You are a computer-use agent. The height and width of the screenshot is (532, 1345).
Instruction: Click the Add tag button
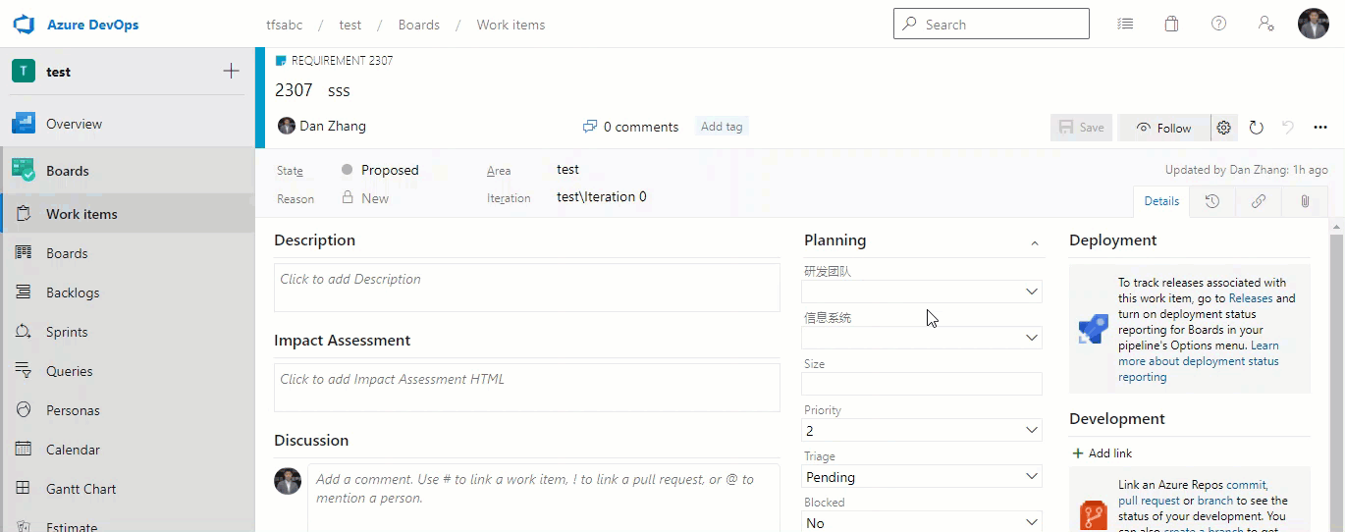(722, 127)
